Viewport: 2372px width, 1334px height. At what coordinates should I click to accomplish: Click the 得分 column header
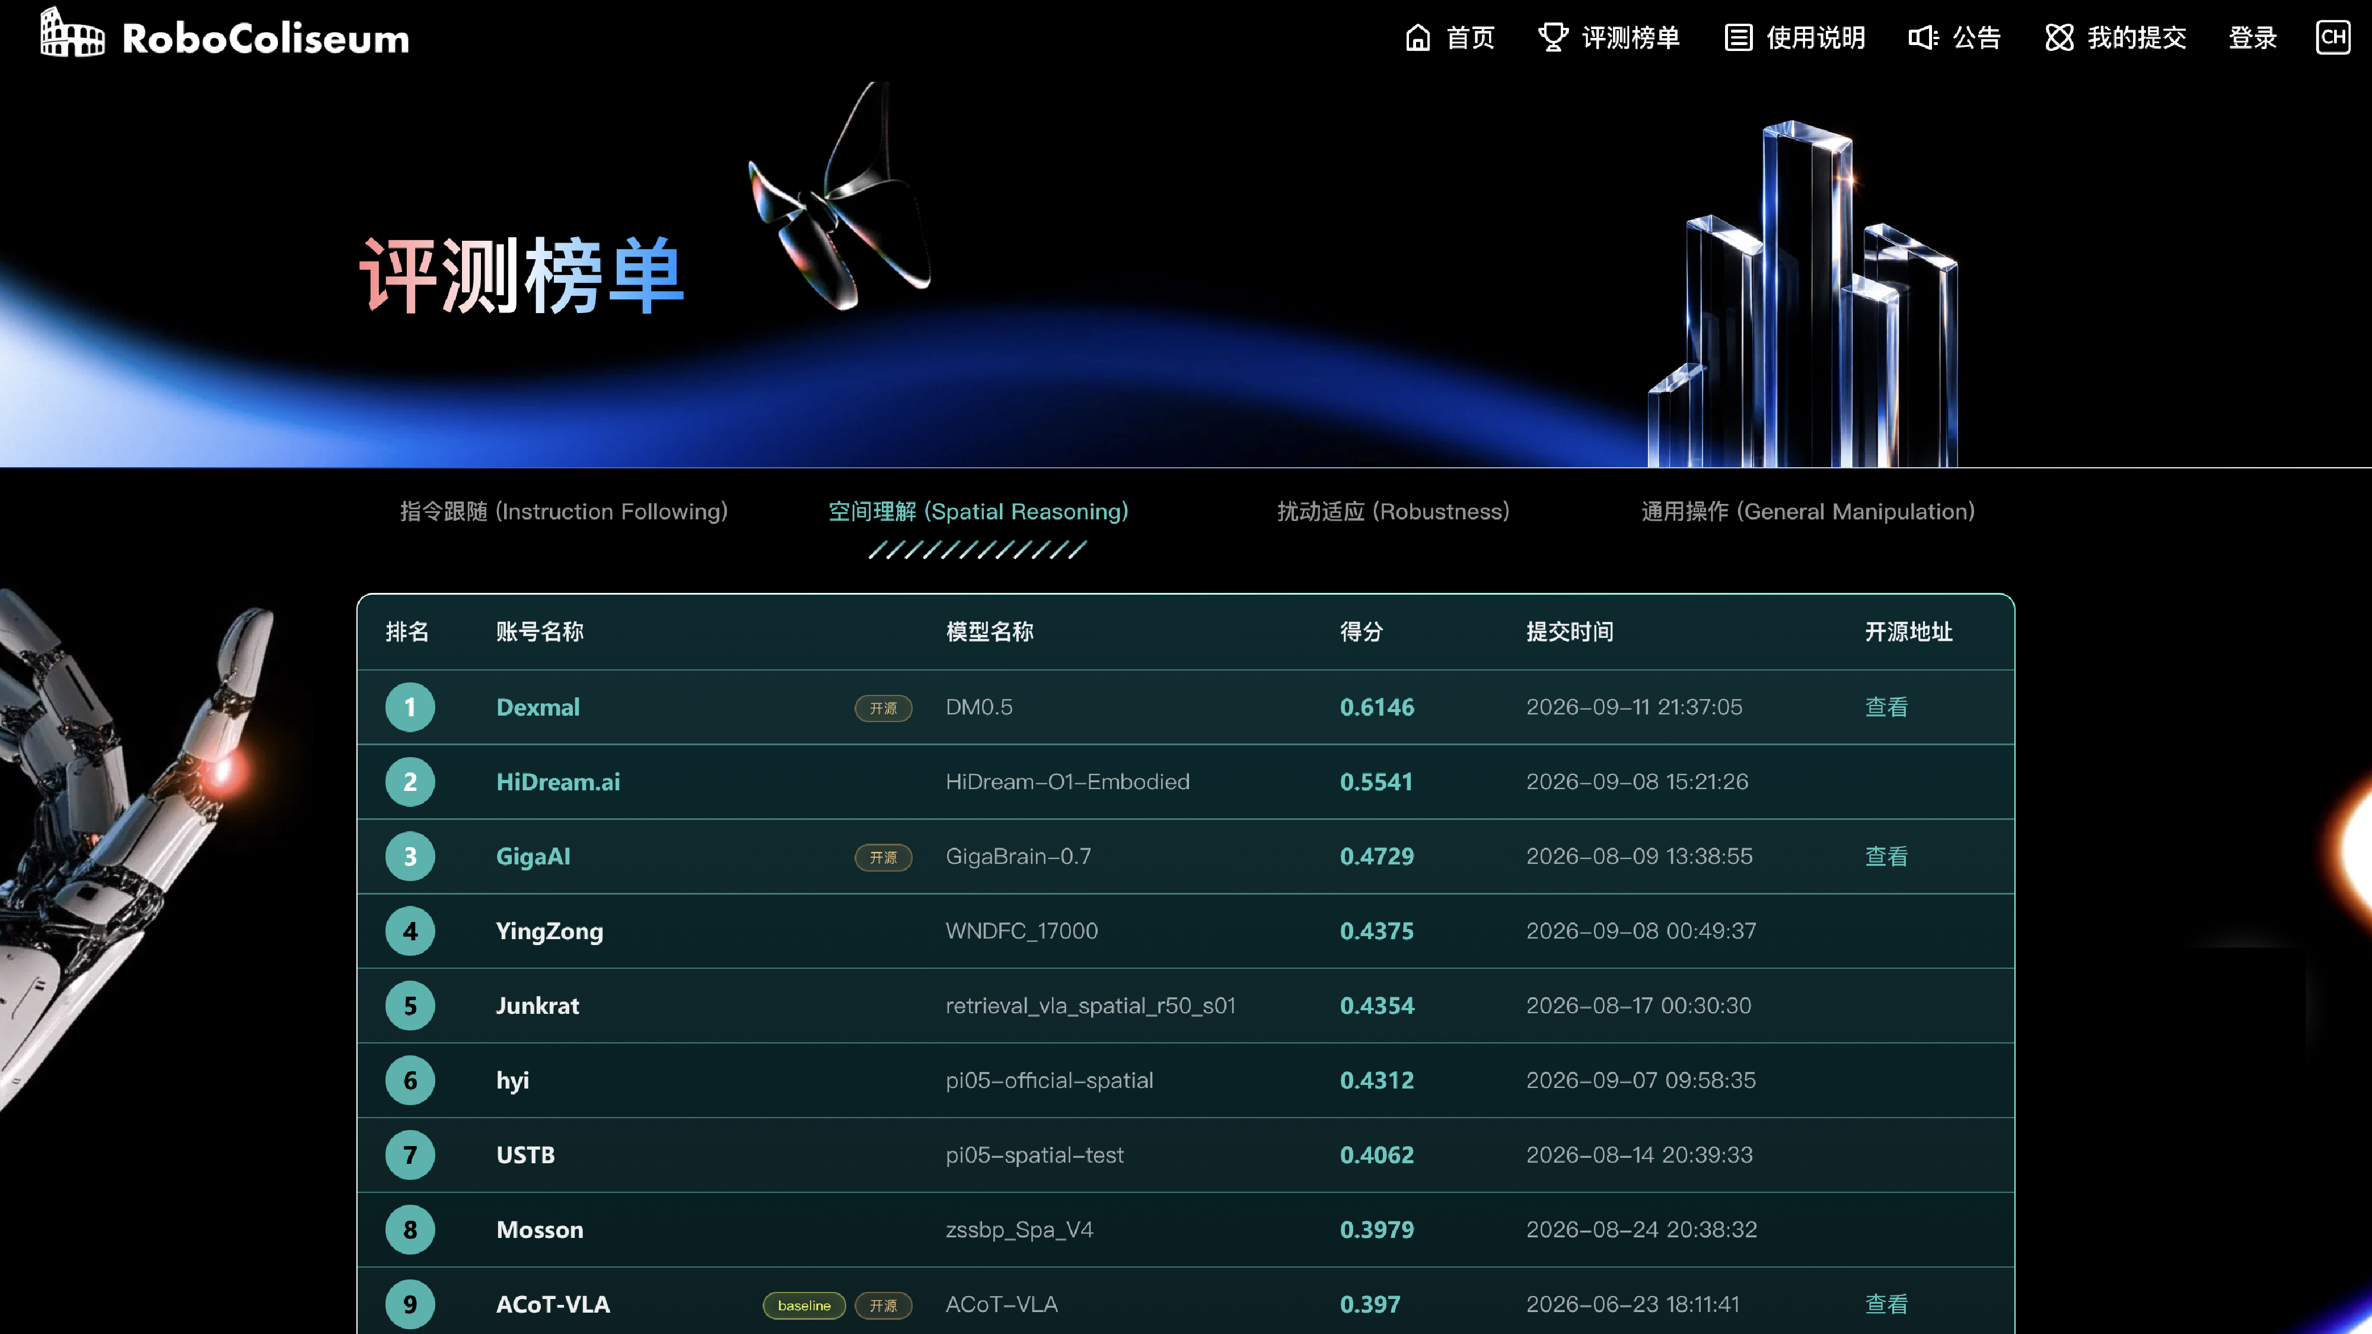pyautogui.click(x=1361, y=631)
